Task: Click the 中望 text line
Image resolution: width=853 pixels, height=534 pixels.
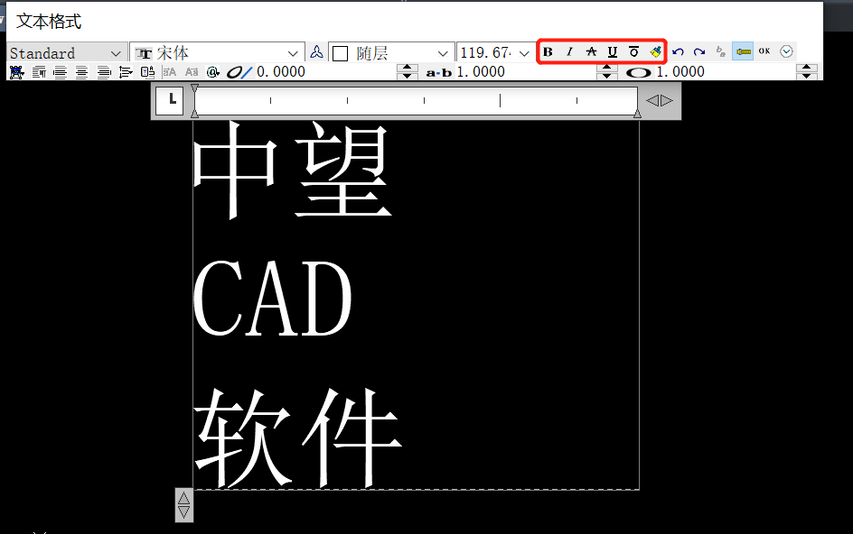Action: point(293,170)
